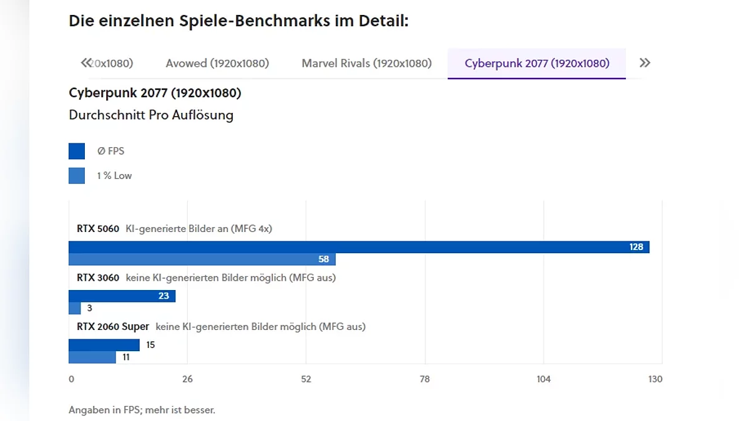
Task: Open the Avowed (1920x1080) tab
Action: tap(217, 63)
